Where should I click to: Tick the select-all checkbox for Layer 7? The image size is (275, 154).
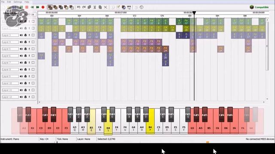pos(33,62)
